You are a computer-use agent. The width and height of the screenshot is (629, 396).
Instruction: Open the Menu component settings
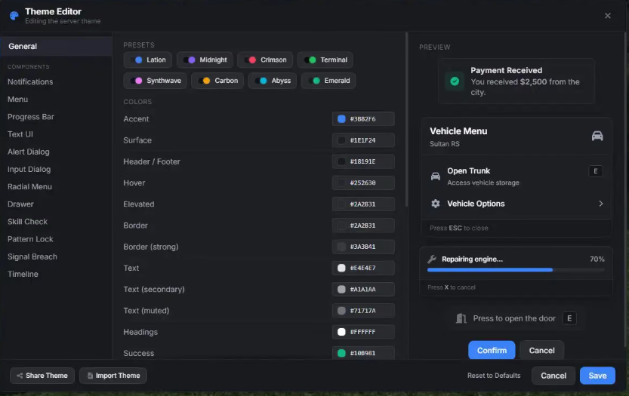coord(17,99)
